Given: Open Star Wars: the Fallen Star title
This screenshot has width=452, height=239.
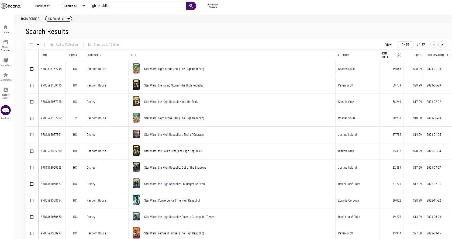Looking at the screenshot, I should click(173, 151).
